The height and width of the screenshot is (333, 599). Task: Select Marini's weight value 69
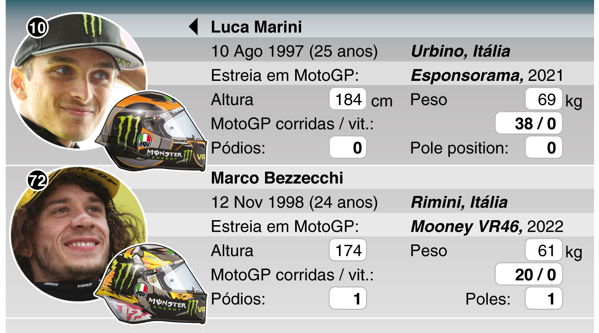point(544,99)
